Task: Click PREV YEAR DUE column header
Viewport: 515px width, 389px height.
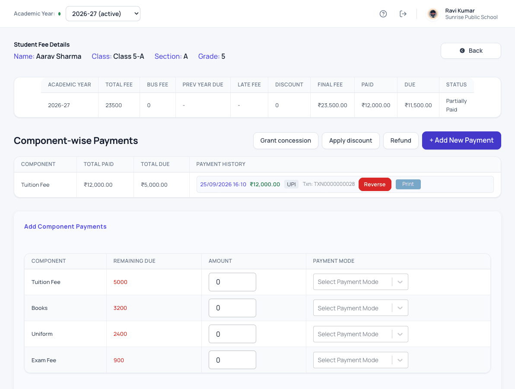Action: [203, 84]
